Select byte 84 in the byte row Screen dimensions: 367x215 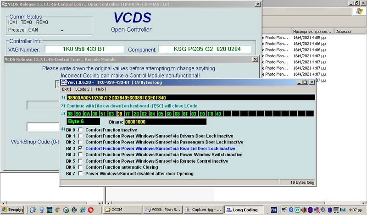(x=152, y=114)
